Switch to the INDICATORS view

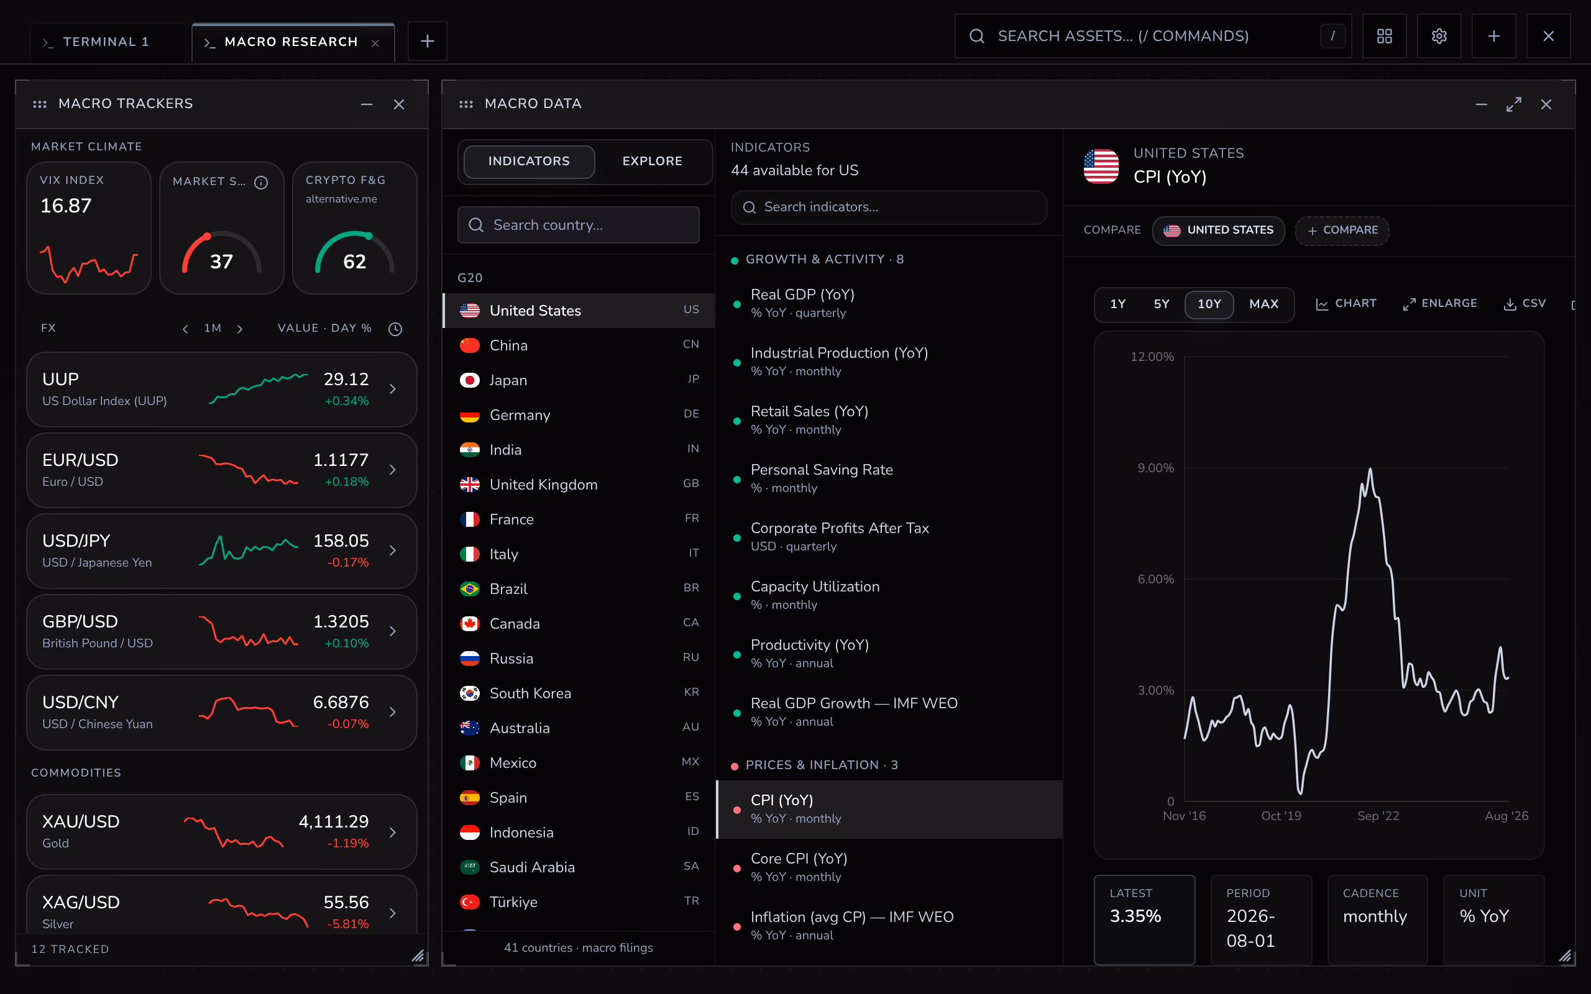coord(530,161)
